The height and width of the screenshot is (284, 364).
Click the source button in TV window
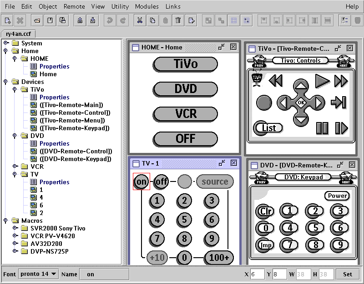click(215, 181)
